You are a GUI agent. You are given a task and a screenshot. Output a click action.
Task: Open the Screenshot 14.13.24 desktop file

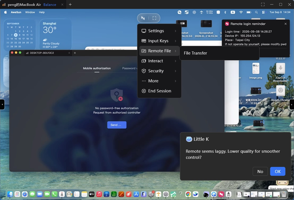206,28
